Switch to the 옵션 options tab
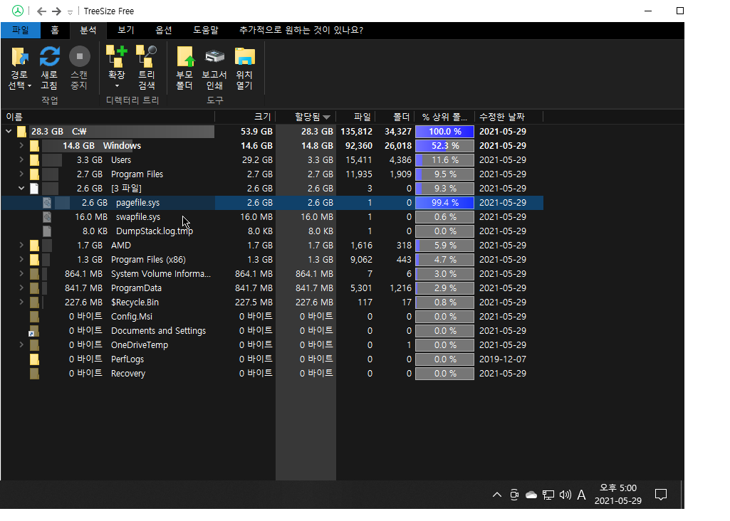The width and height of the screenshot is (730, 521). [x=163, y=30]
